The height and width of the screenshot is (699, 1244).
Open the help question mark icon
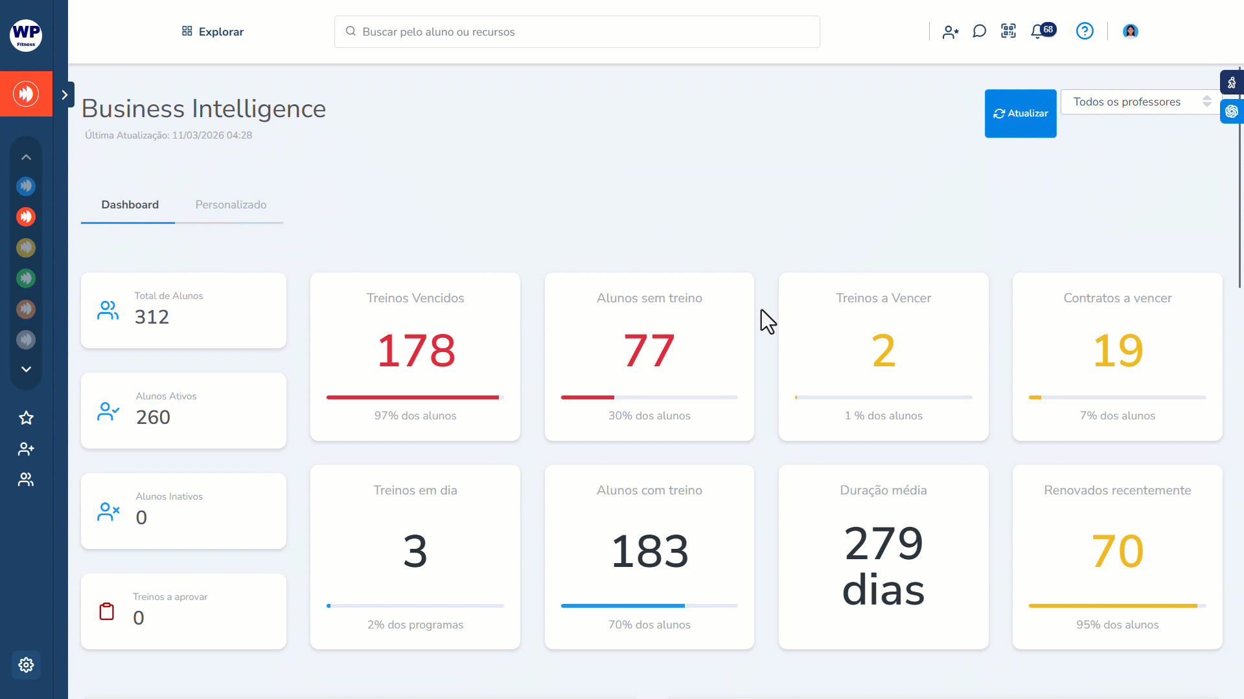(1085, 31)
